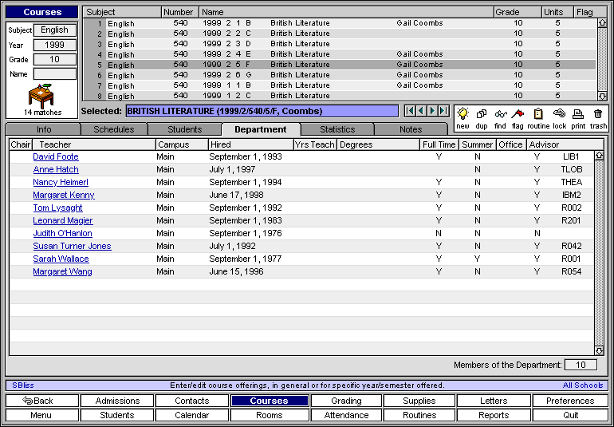This screenshot has width=614, height=427.
Task: Open the Statistics tab
Action: click(x=337, y=129)
